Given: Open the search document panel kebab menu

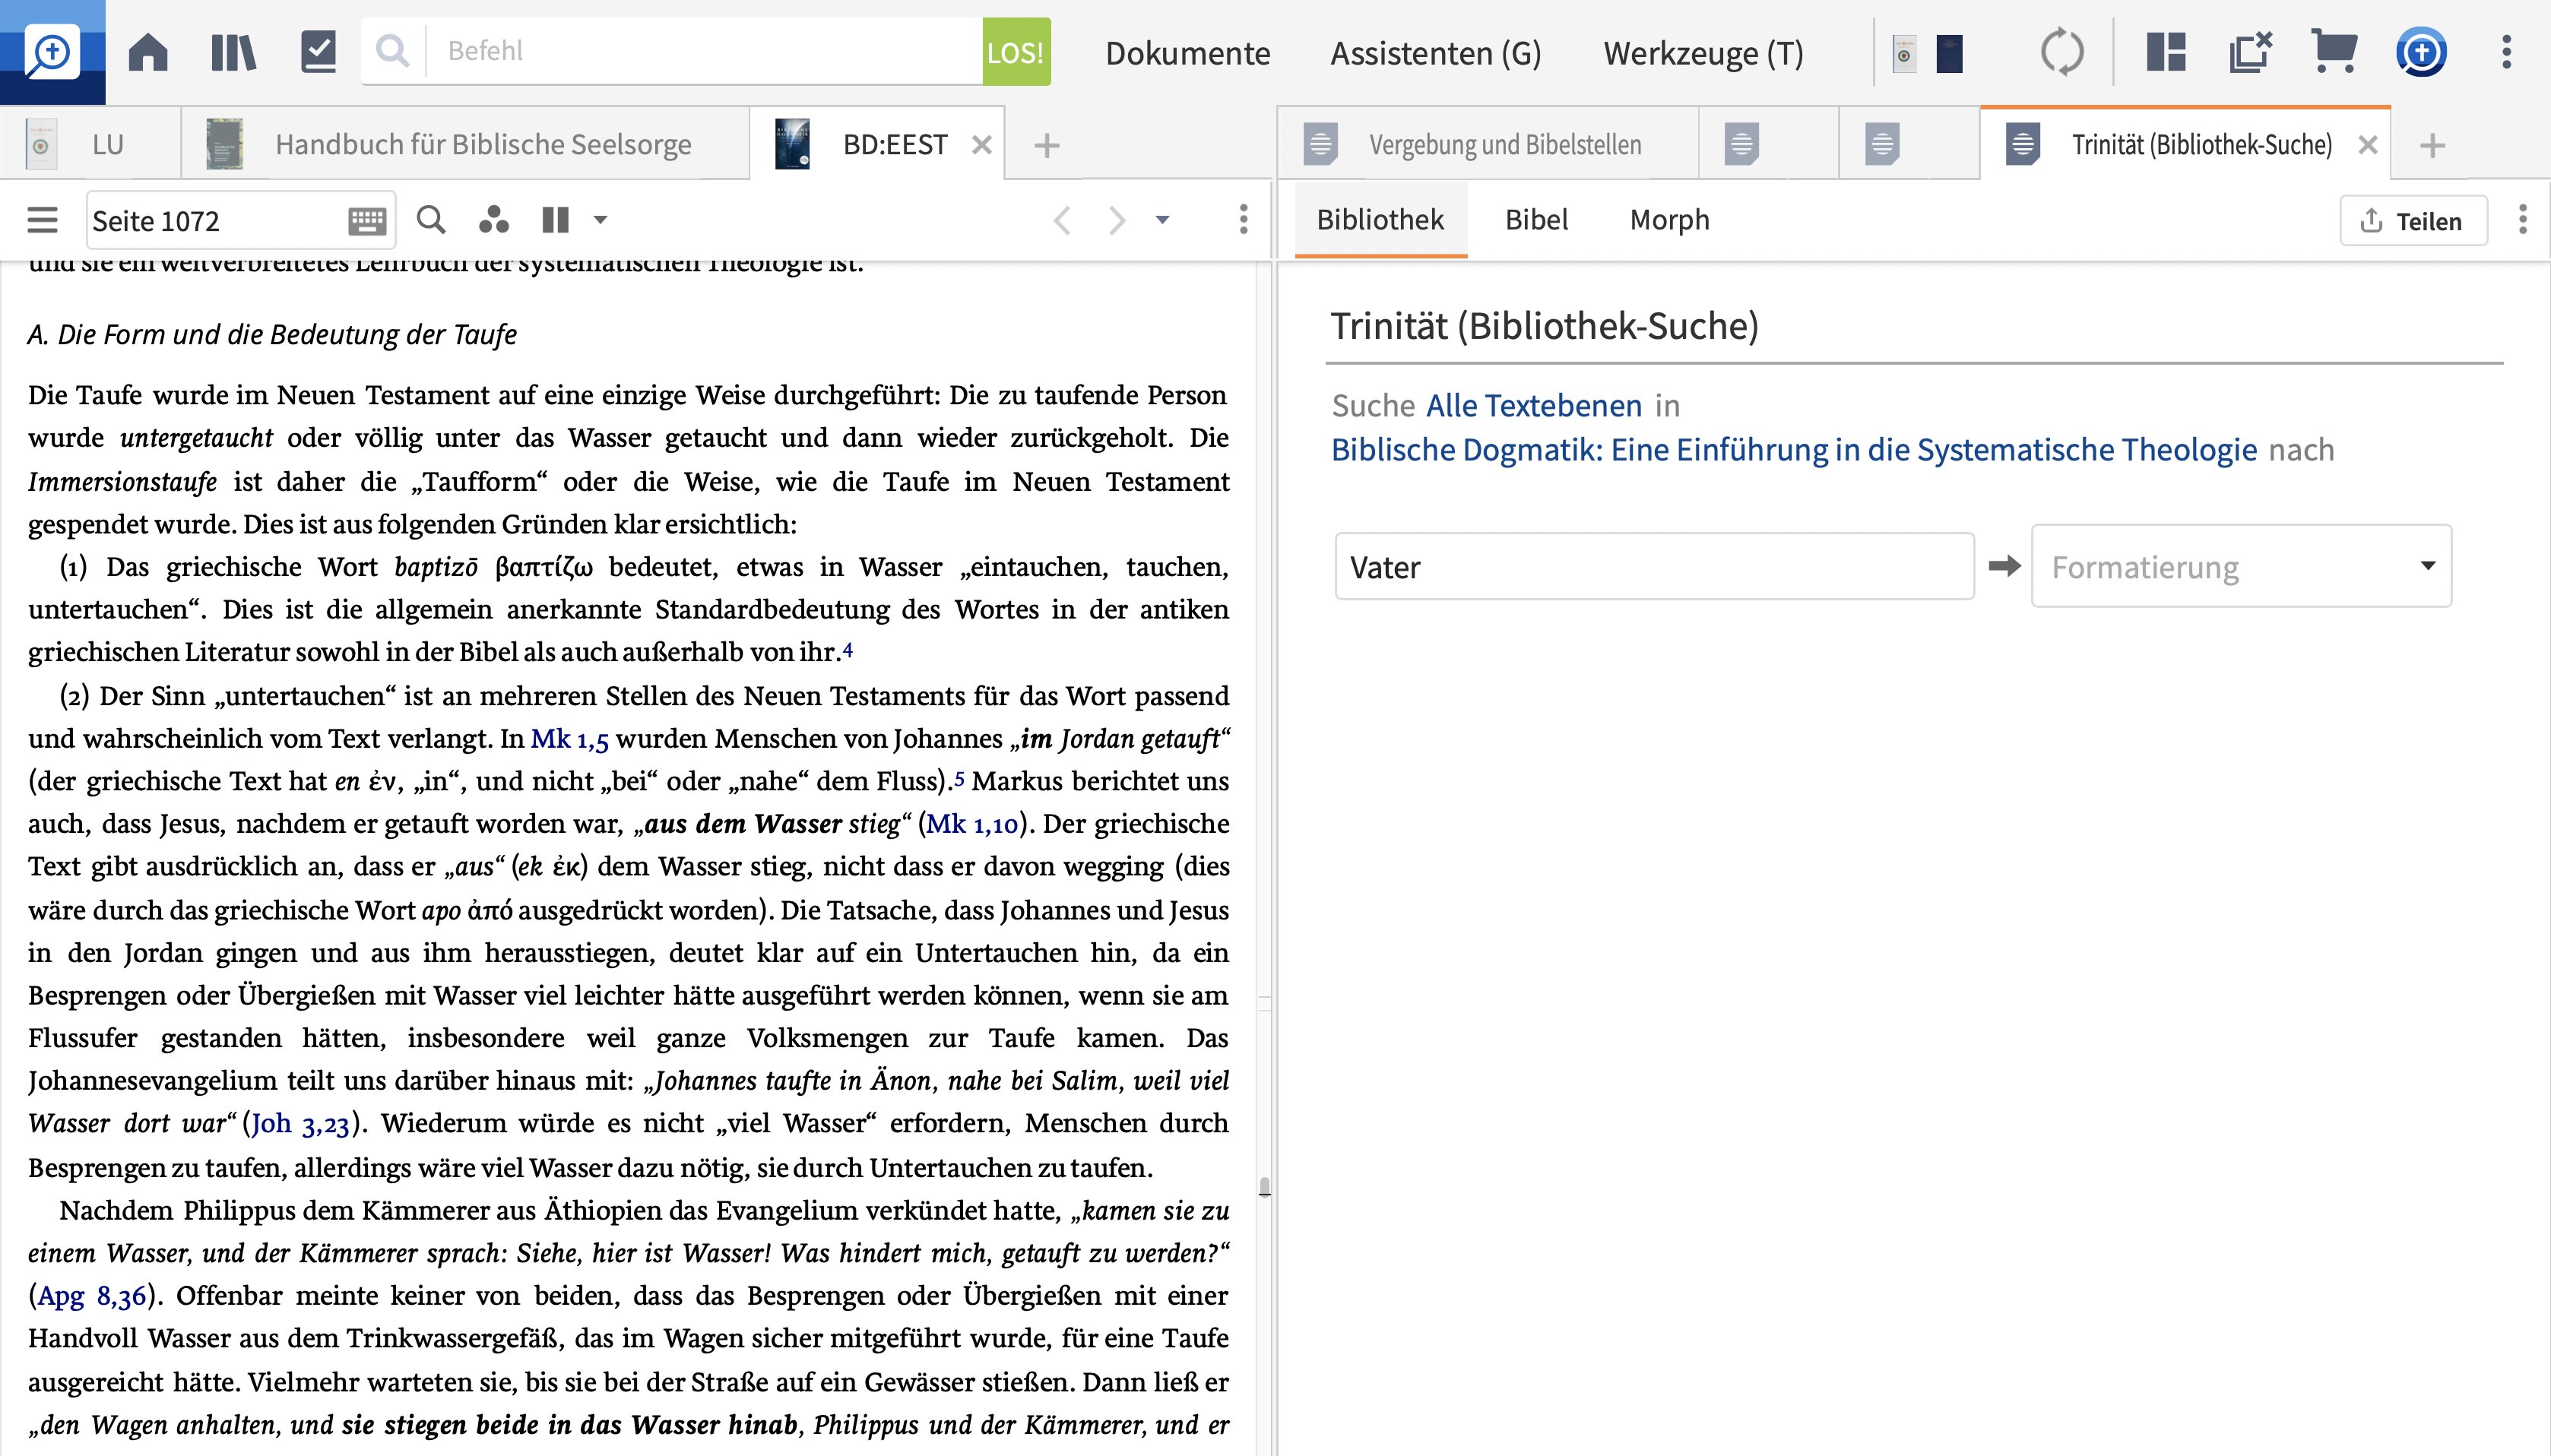Looking at the screenshot, I should pyautogui.click(x=2522, y=219).
